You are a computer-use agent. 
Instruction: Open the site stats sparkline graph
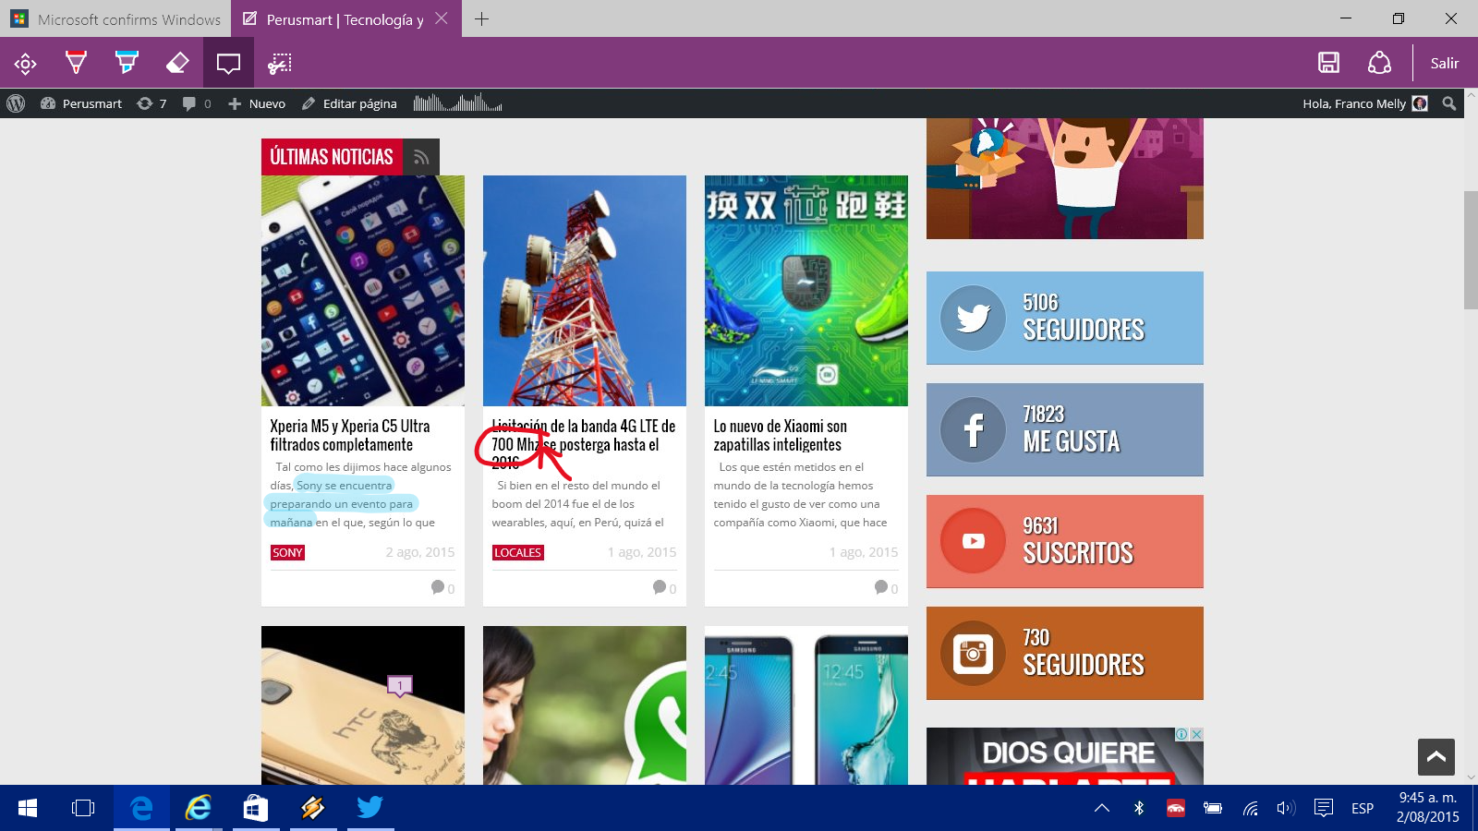(457, 102)
